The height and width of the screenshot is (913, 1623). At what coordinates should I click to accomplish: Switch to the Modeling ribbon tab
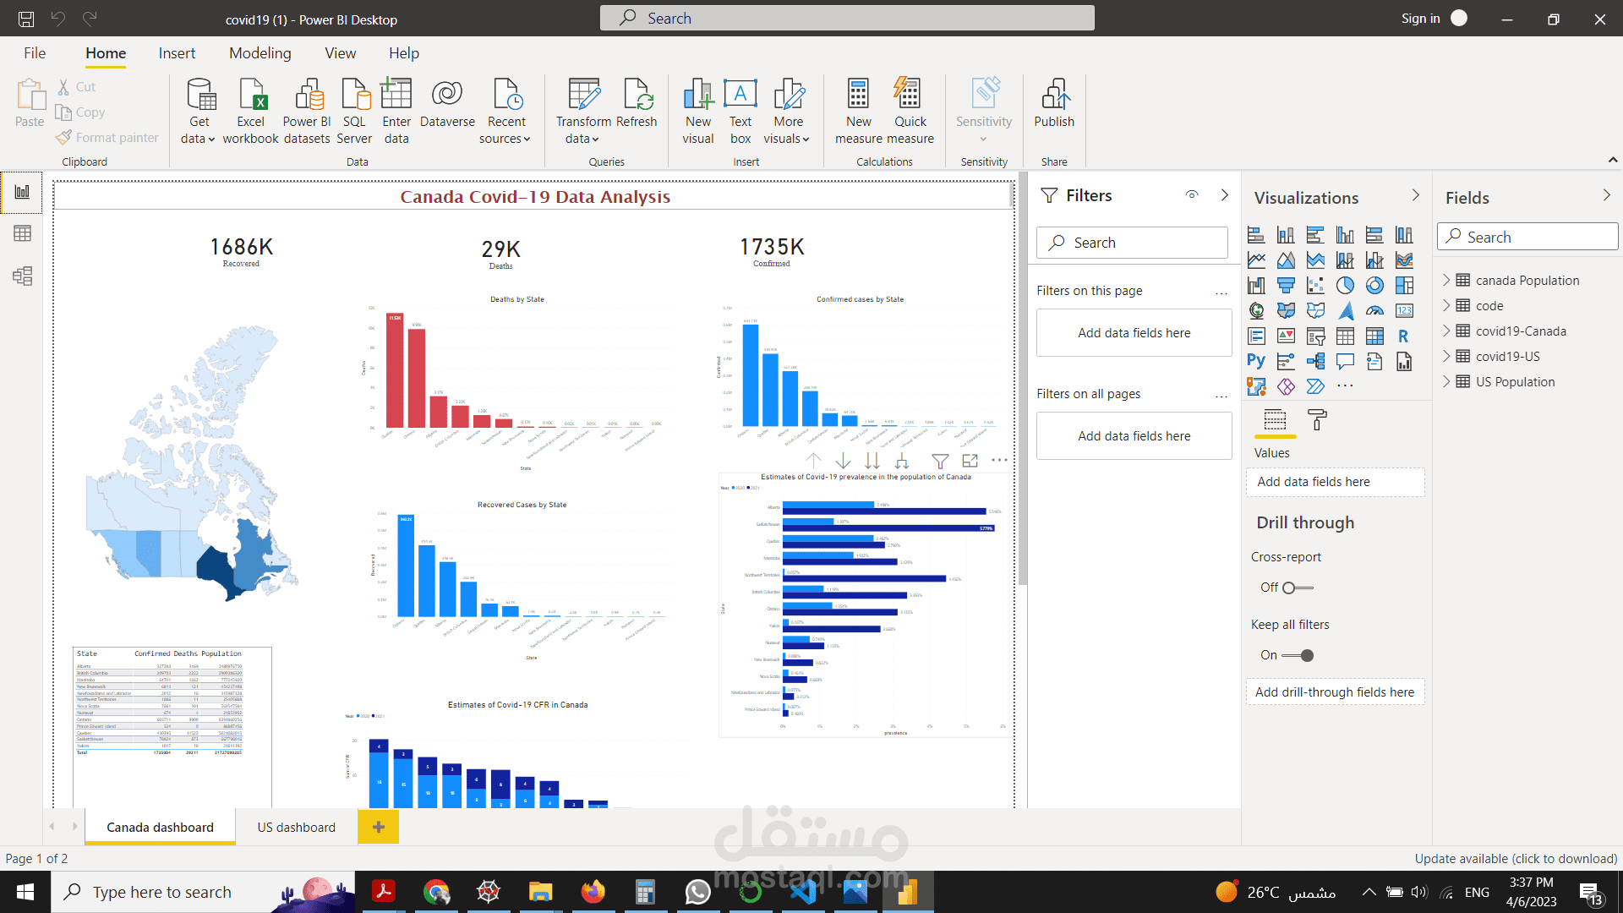[260, 53]
